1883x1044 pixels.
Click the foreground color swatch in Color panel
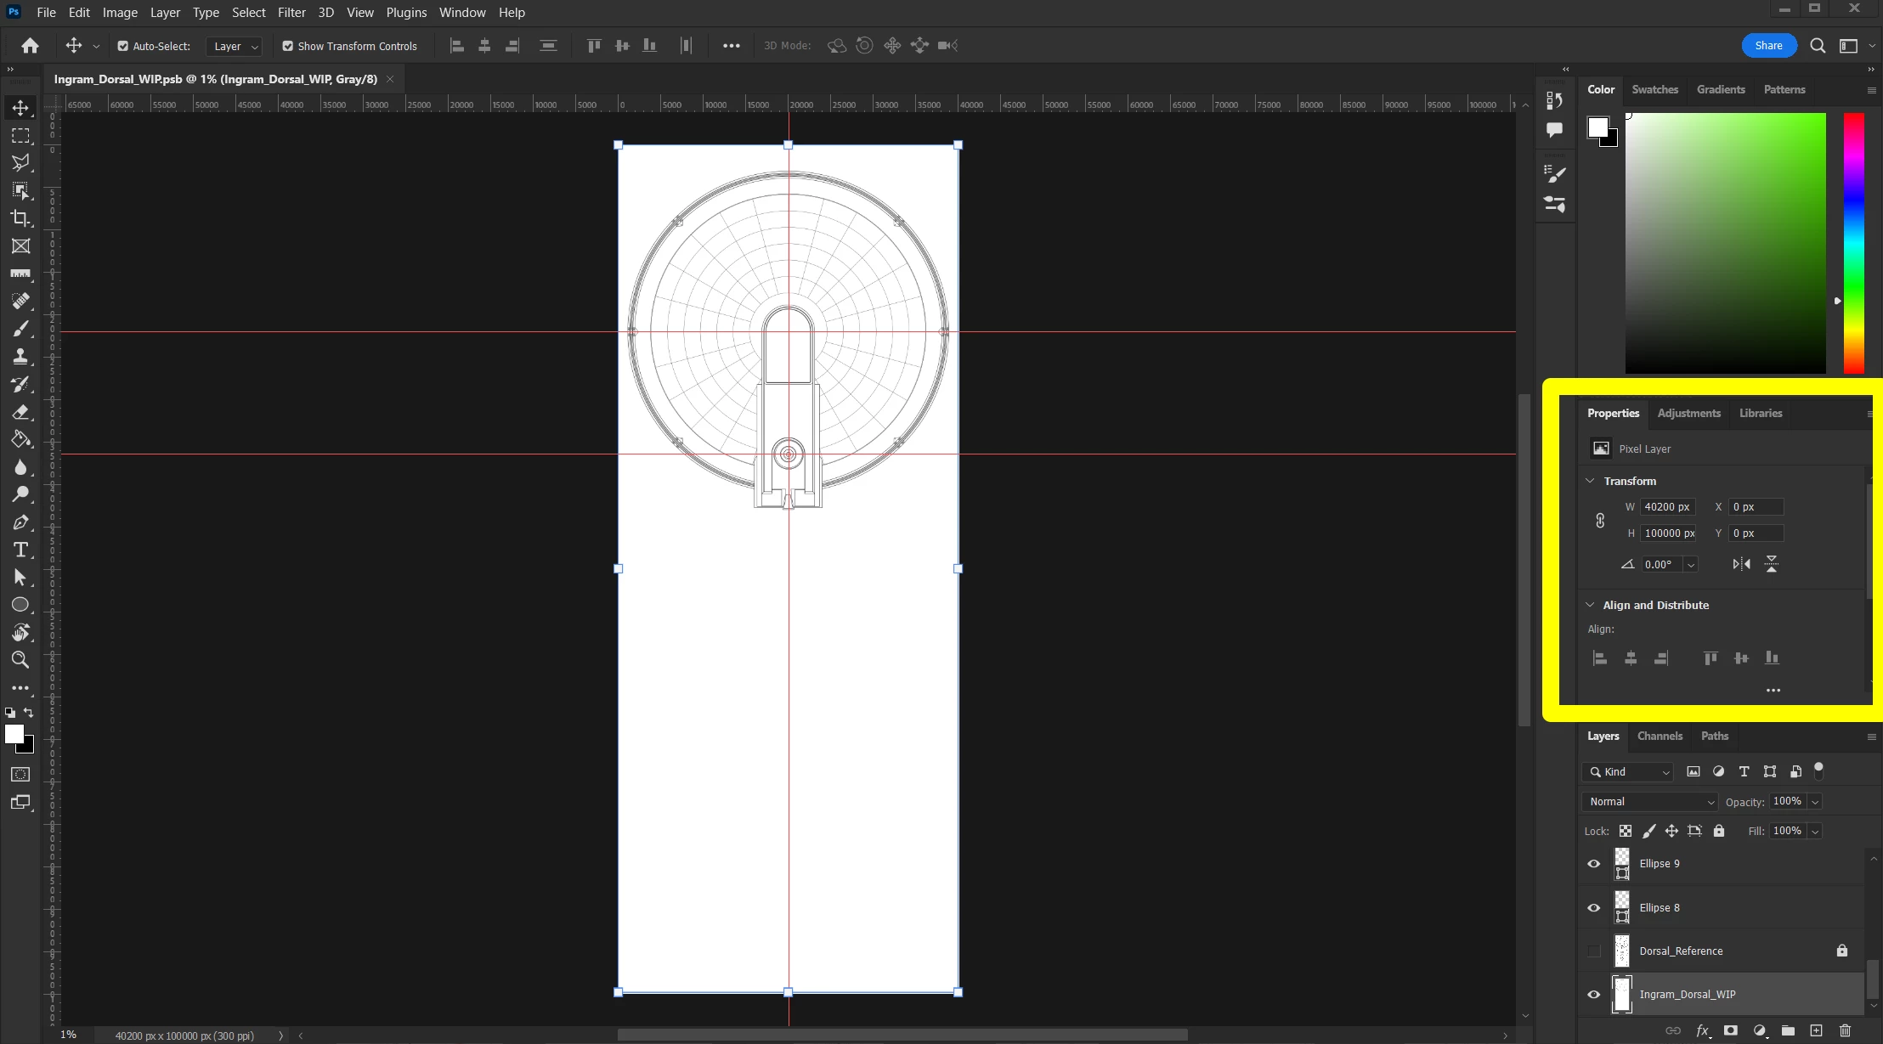coord(1597,127)
